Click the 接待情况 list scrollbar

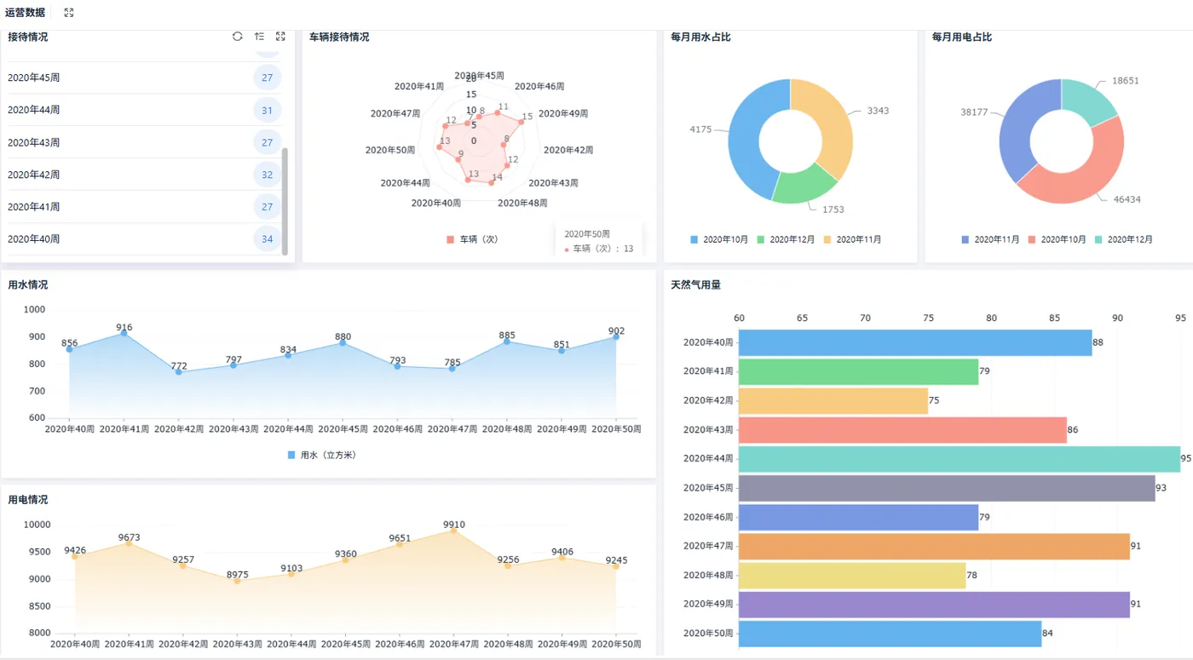coord(285,201)
